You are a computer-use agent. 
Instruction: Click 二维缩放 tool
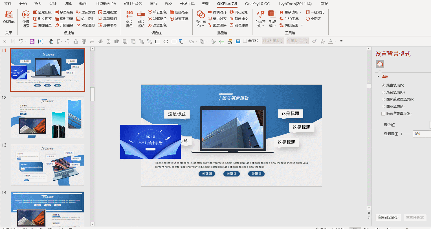pyautogui.click(x=107, y=12)
